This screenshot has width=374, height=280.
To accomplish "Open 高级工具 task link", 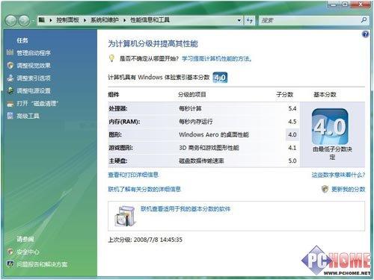I will [x=28, y=116].
